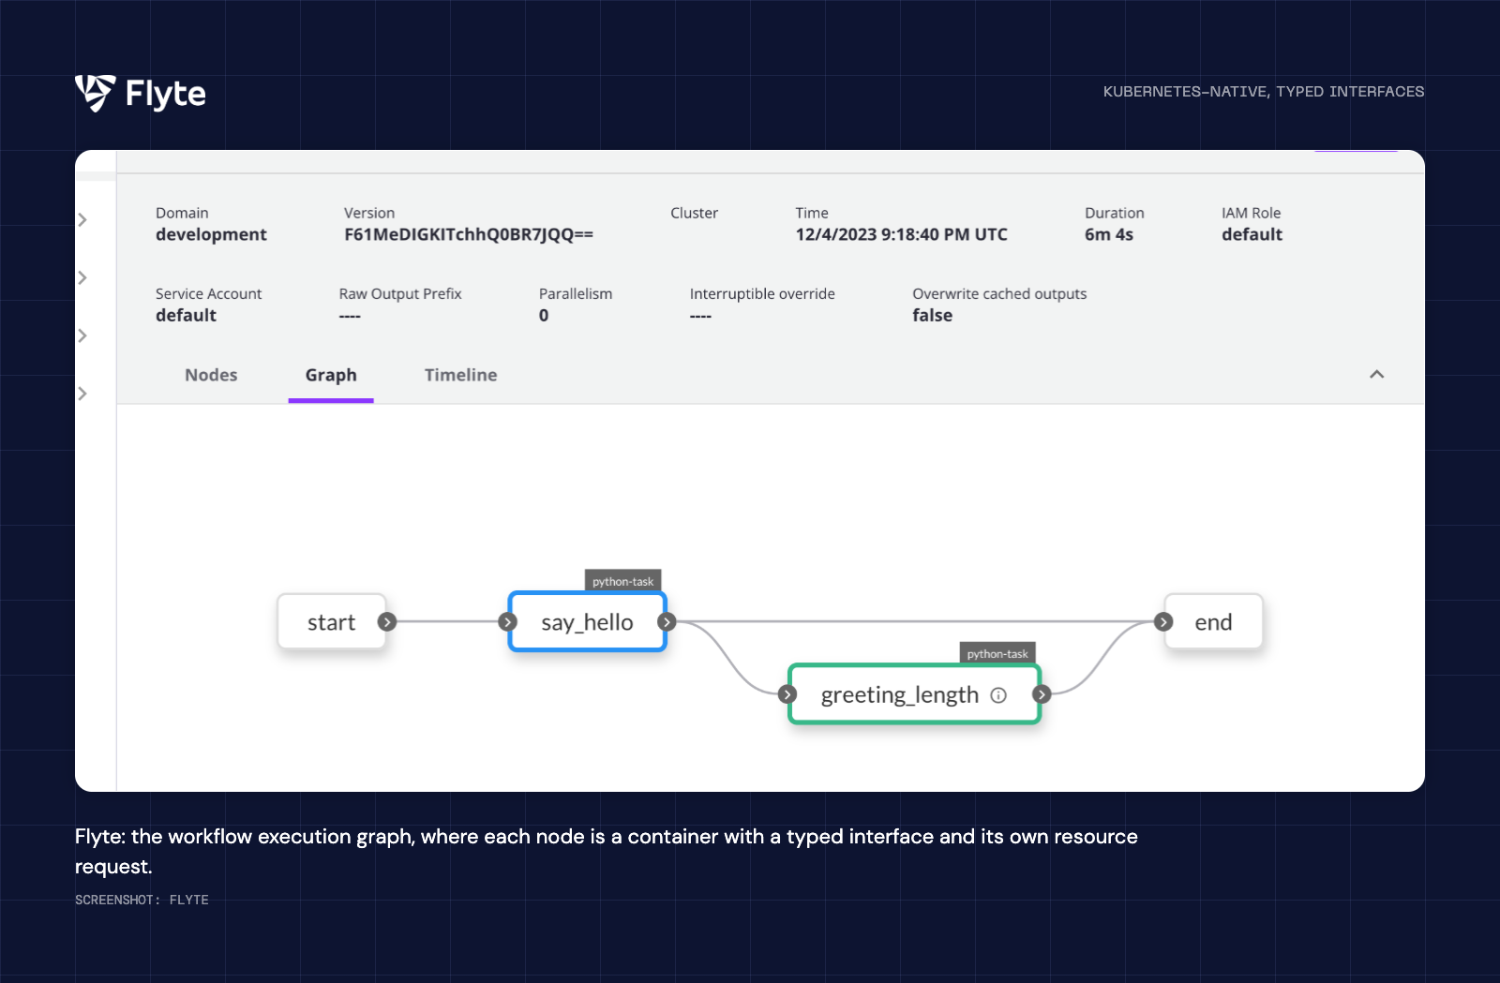The width and height of the screenshot is (1500, 983).
Task: Click the output port of greeting_length node
Action: point(1042,694)
